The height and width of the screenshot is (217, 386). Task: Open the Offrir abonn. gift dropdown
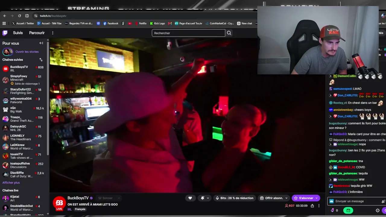274,198
